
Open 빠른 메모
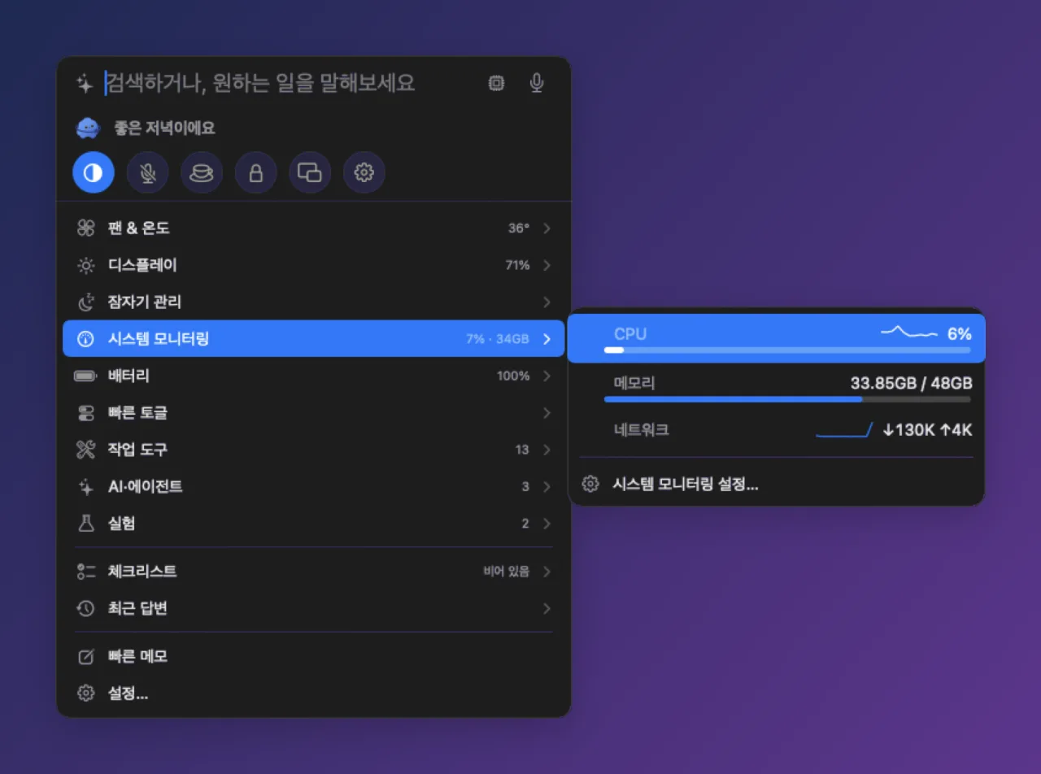click(x=314, y=656)
